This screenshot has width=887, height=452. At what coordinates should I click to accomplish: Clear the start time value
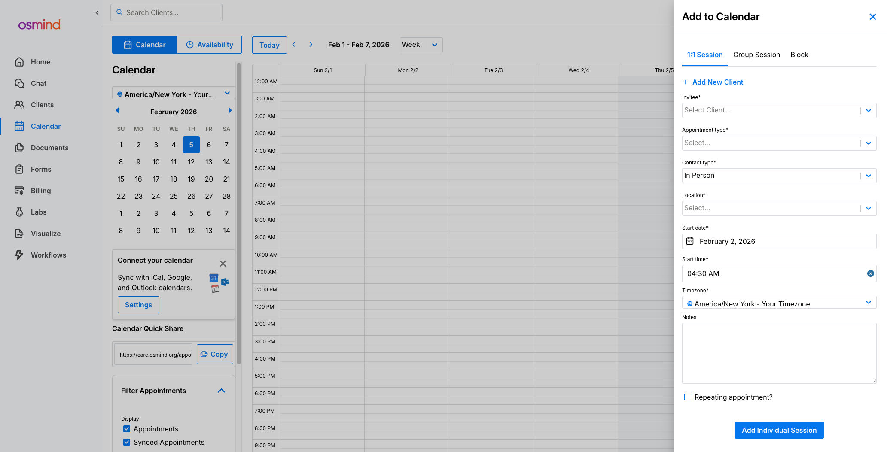tap(871, 273)
